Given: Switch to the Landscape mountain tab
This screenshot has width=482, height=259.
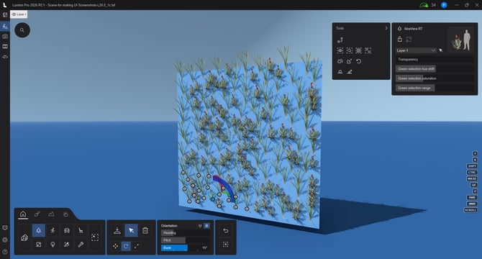Looking at the screenshot, I should pyautogui.click(x=51, y=214).
